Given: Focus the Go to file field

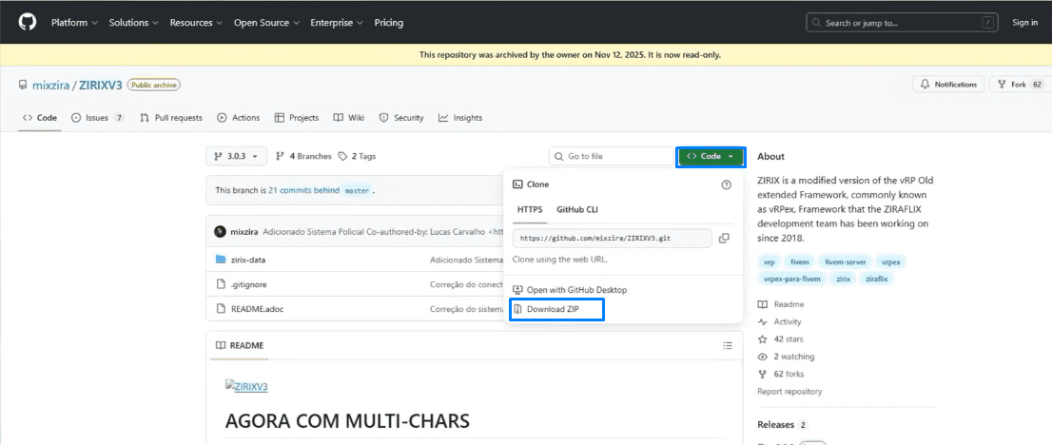Looking at the screenshot, I should coord(612,156).
